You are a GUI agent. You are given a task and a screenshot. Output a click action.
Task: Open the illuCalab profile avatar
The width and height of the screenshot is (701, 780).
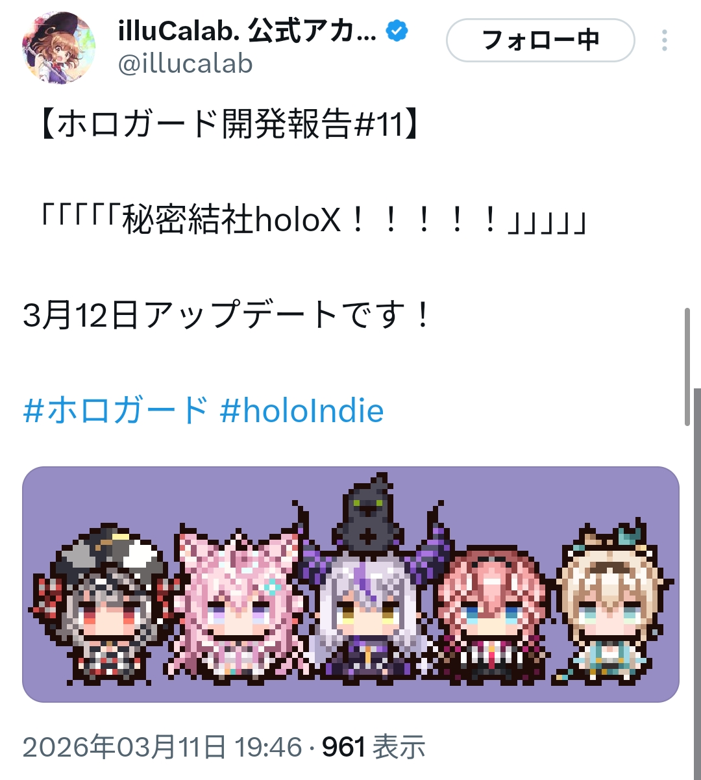click(x=58, y=48)
